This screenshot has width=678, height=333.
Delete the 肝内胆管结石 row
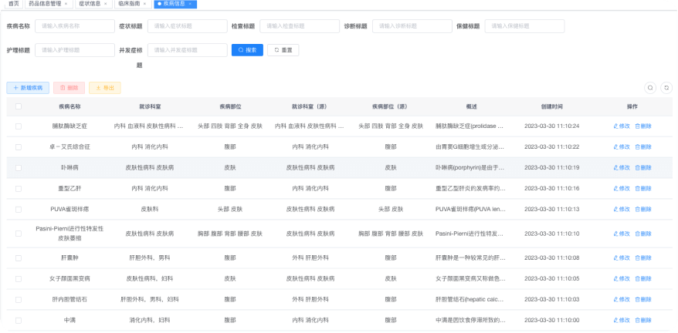point(643,299)
